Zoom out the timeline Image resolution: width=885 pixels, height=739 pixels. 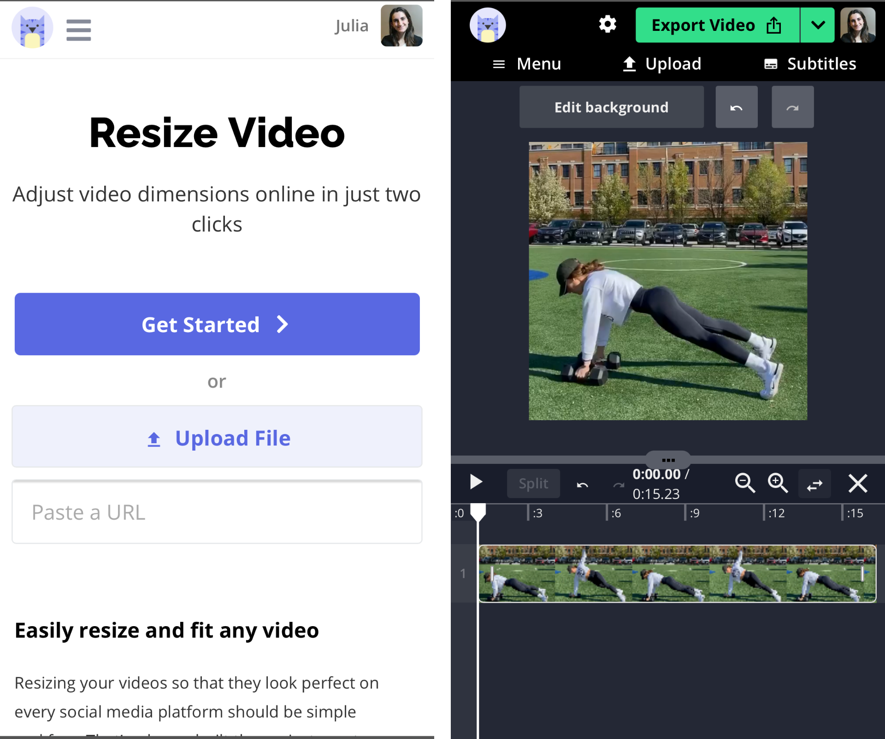pyautogui.click(x=744, y=483)
